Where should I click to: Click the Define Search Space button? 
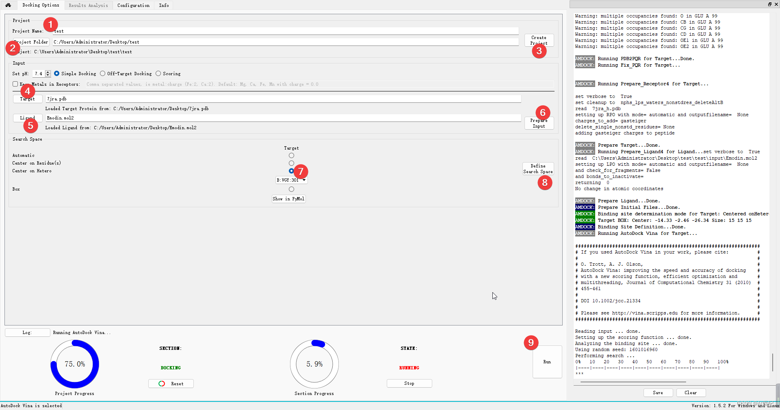point(538,169)
